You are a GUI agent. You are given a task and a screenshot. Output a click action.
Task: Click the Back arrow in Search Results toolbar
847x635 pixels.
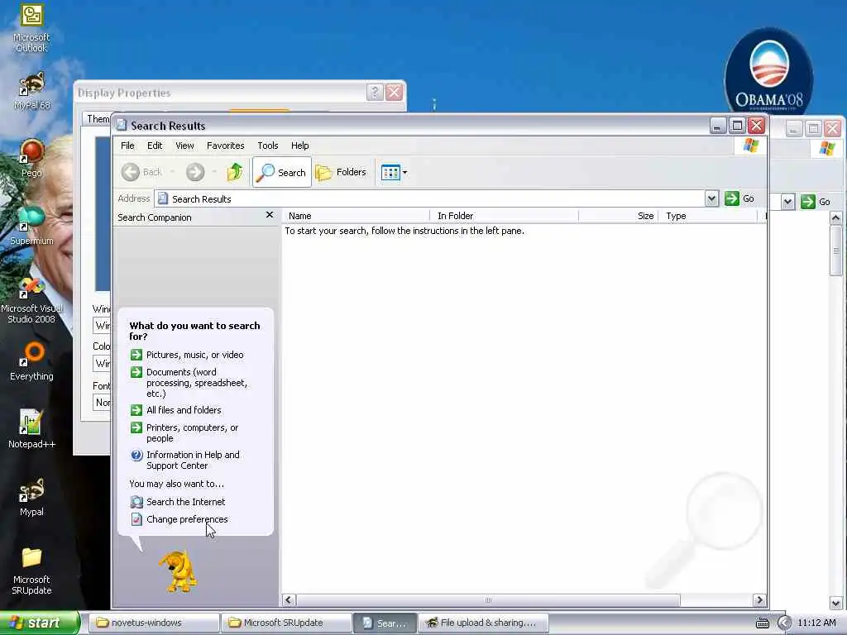[141, 172]
